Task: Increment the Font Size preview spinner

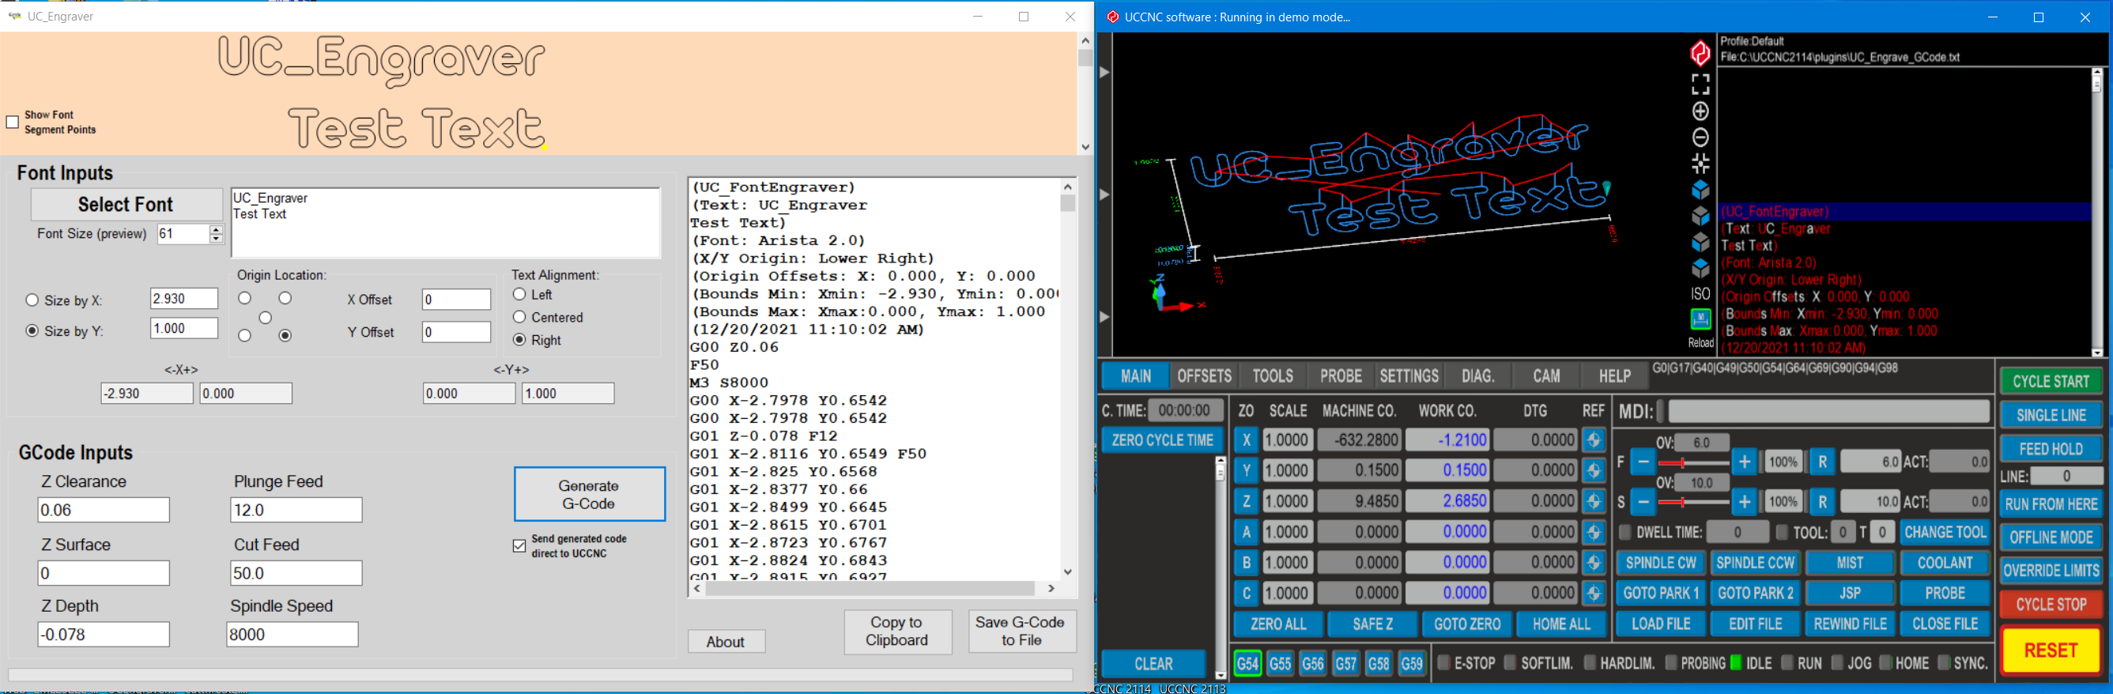Action: pos(217,229)
